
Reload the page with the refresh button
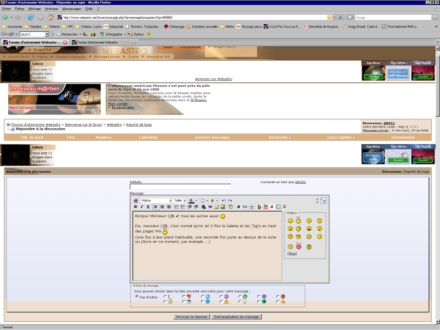coord(31,18)
